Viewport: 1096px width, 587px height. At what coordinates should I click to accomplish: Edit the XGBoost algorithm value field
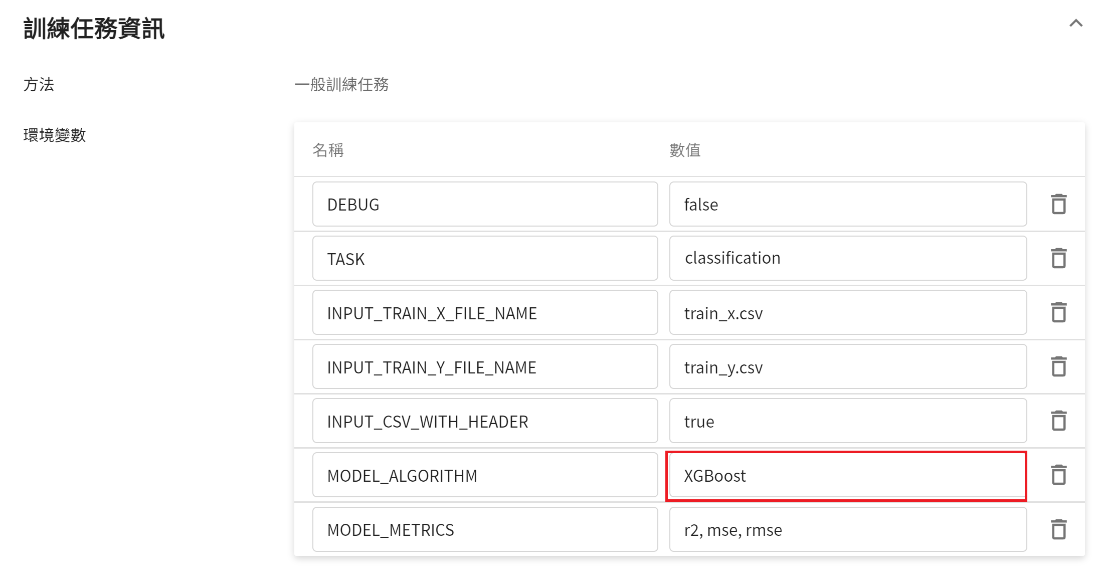(847, 475)
